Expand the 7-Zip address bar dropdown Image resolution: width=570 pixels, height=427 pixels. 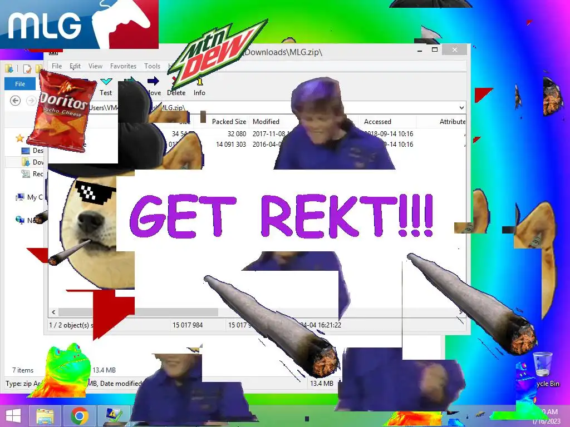coord(461,107)
